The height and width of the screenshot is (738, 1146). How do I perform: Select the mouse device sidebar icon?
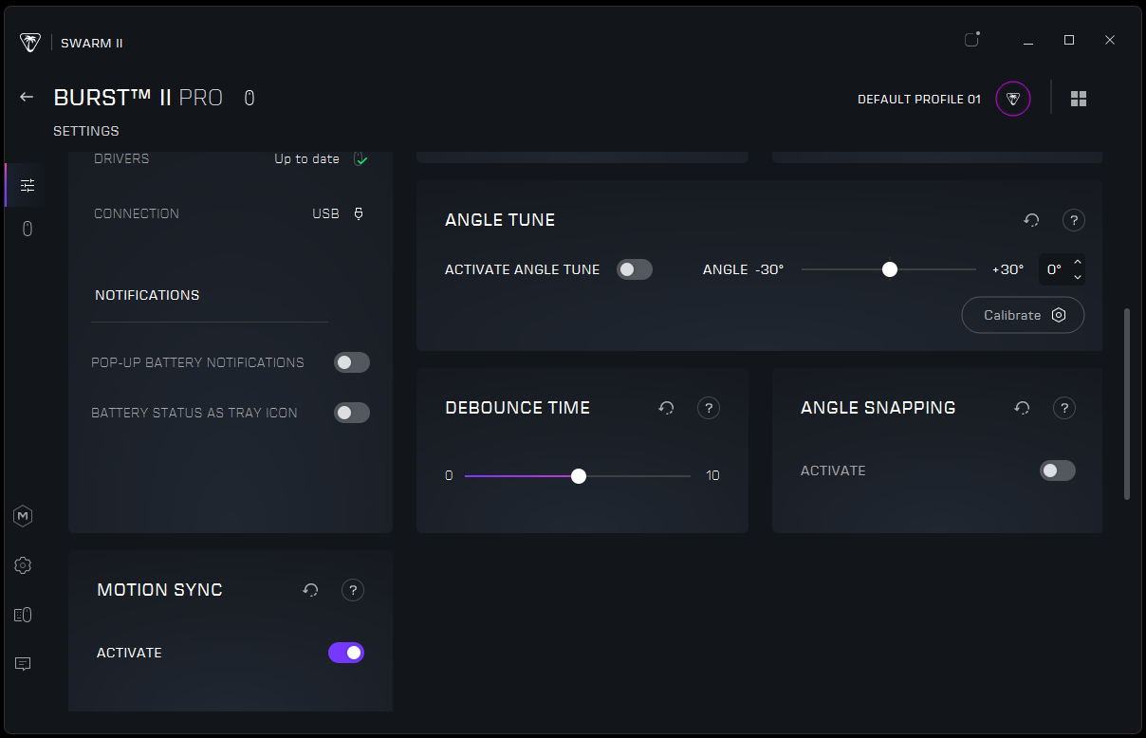(27, 229)
